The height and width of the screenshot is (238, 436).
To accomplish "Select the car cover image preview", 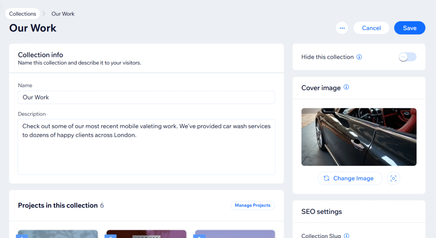I will [359, 137].
